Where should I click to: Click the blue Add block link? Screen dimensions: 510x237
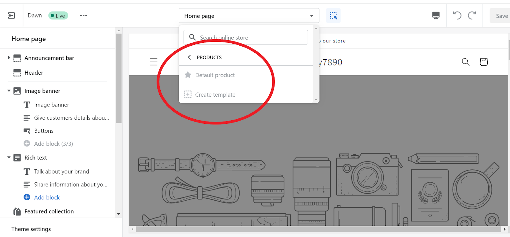pos(47,197)
